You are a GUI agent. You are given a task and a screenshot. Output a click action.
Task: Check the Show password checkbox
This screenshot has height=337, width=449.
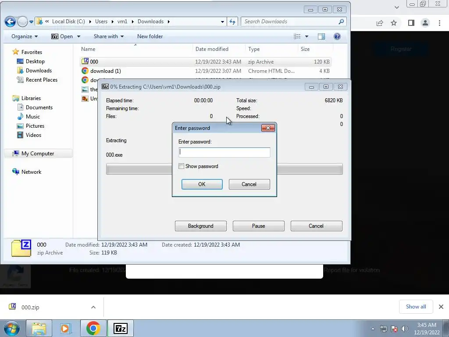(181, 166)
